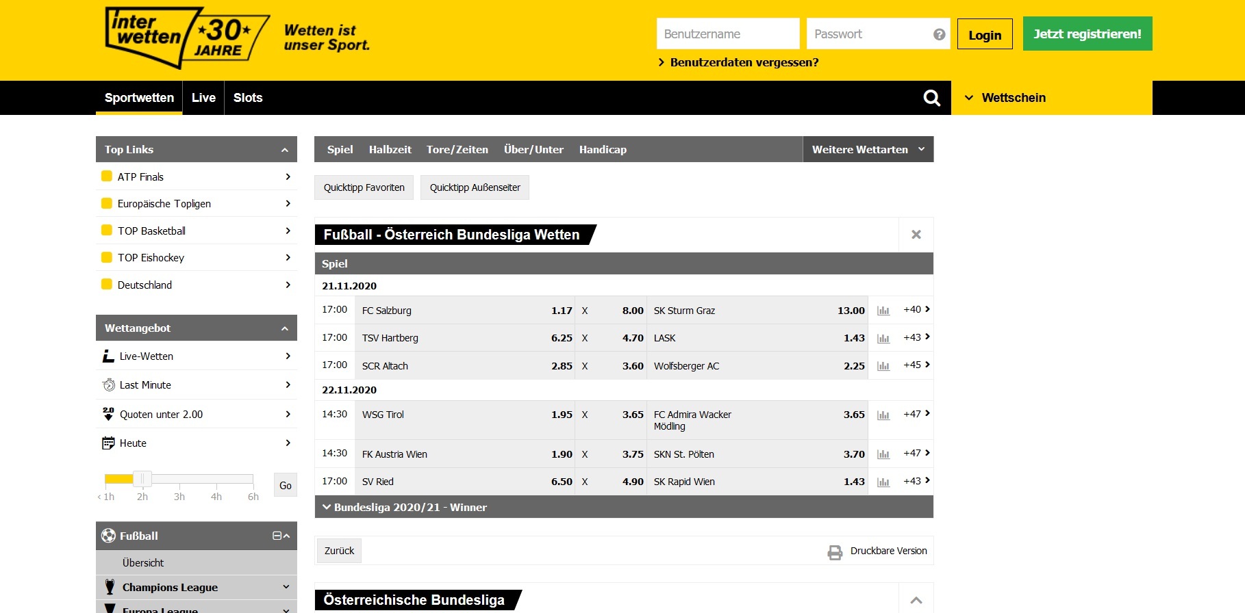The width and height of the screenshot is (1245, 613).
Task: Click the Live-Wetten icon in sidebar
Action: tap(108, 356)
